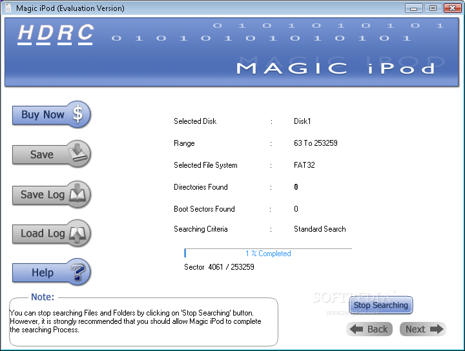465x351 pixels.
Task: Go to the previous step with Back
Action: click(369, 329)
